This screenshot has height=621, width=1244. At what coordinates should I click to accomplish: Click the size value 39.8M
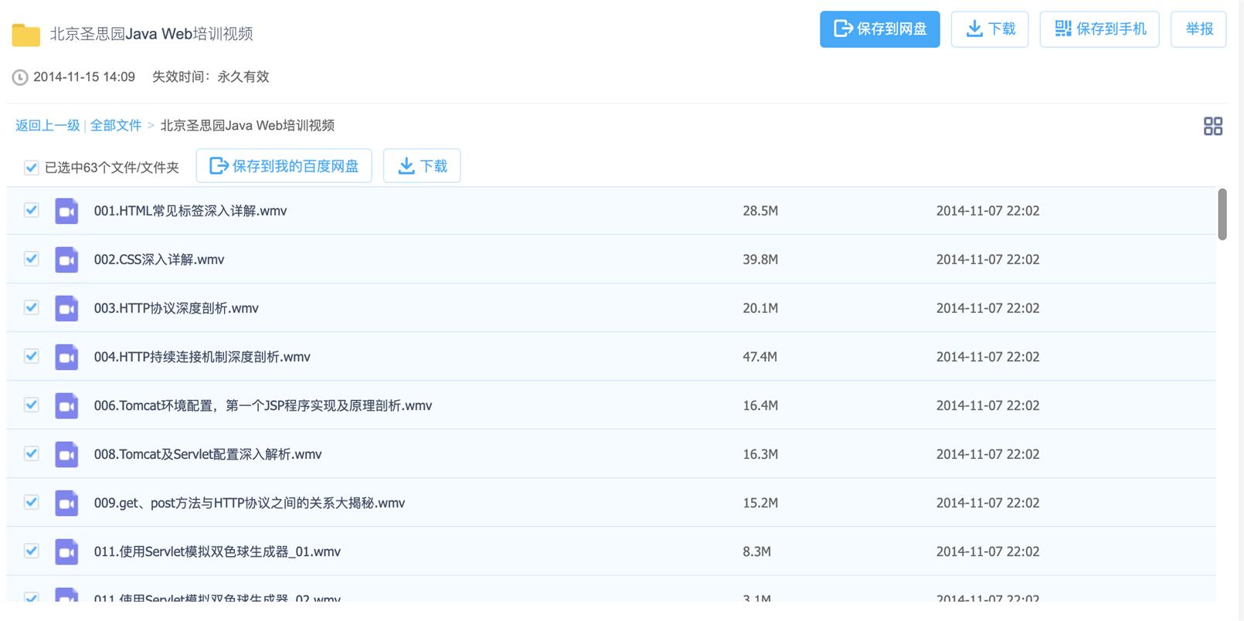pyautogui.click(x=760, y=260)
